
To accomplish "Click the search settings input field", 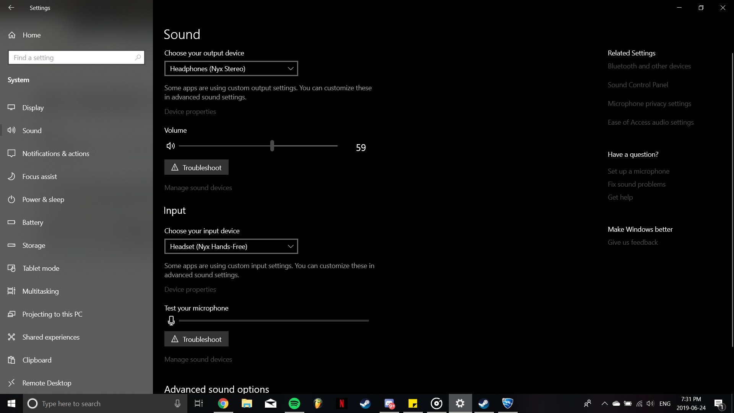I will tap(76, 57).
